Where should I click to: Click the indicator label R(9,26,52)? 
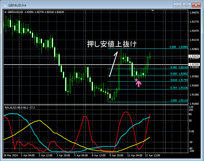[x=11, y=108]
